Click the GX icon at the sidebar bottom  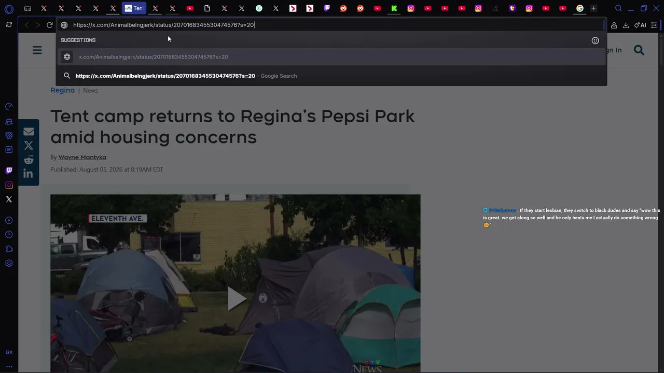pos(9,352)
